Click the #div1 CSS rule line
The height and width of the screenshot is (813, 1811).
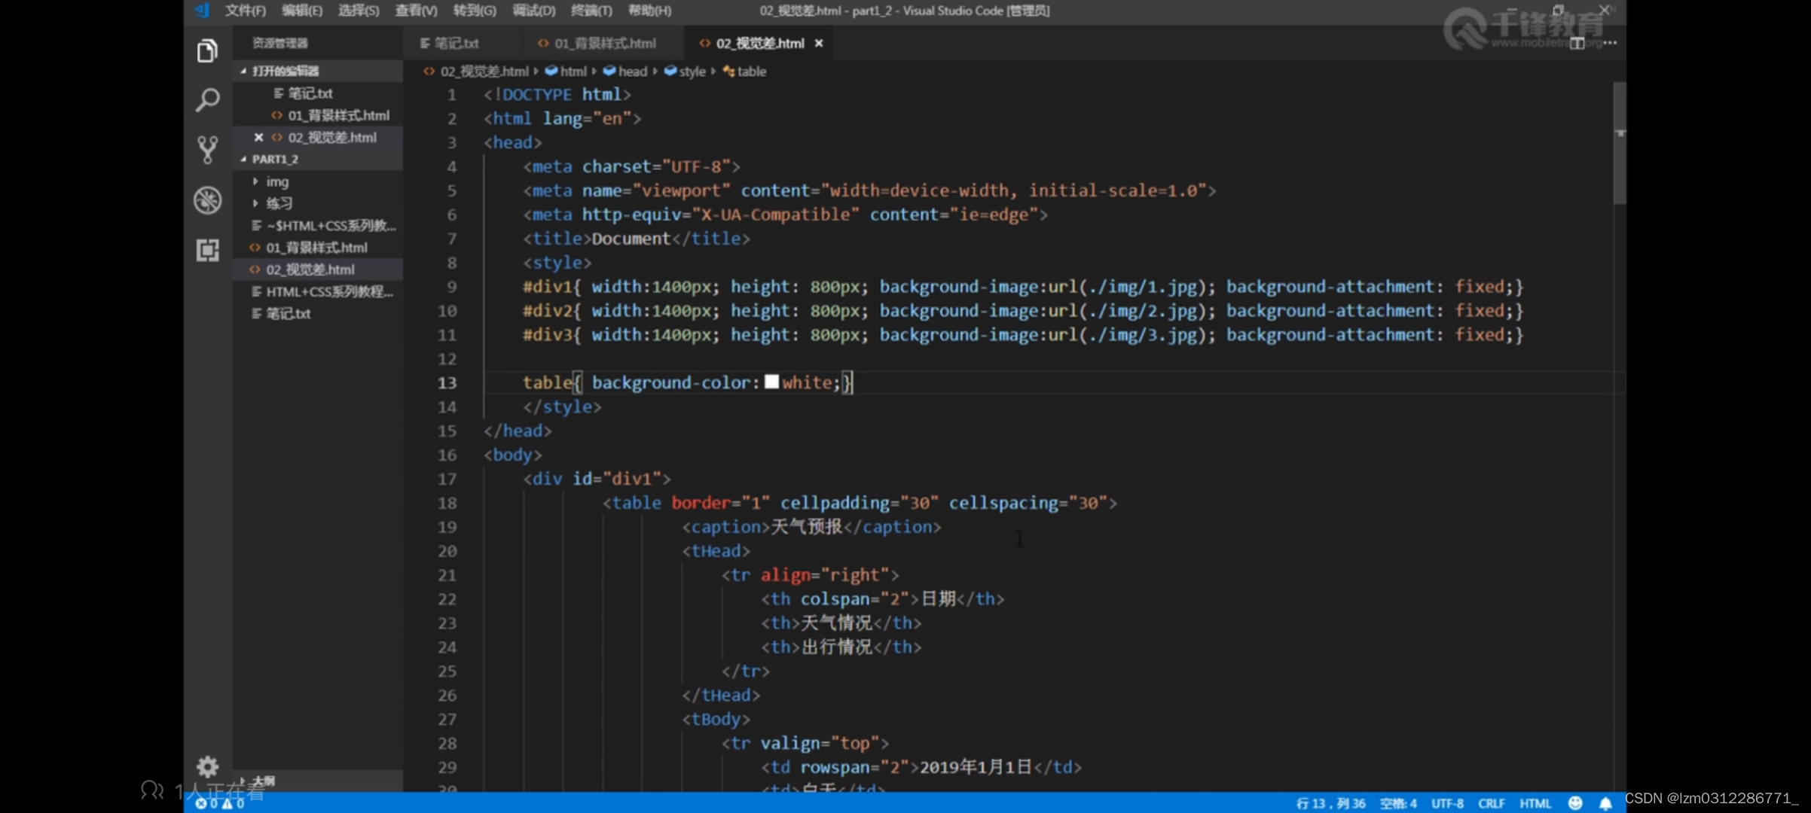tap(1023, 287)
